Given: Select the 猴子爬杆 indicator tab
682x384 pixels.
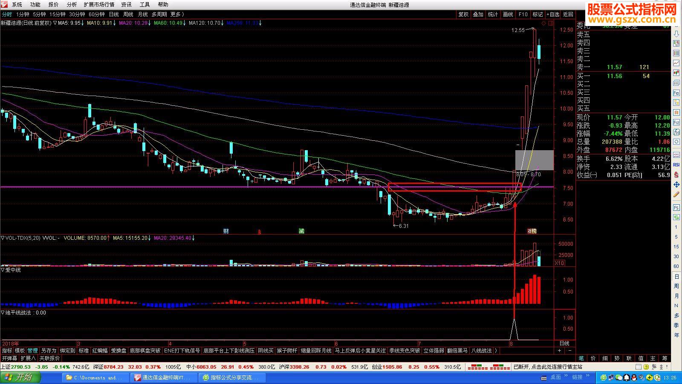Looking at the screenshot, I should tap(287, 351).
